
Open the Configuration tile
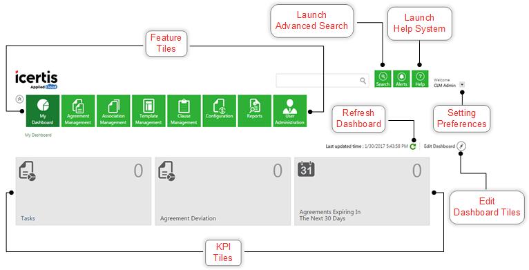tap(220, 110)
